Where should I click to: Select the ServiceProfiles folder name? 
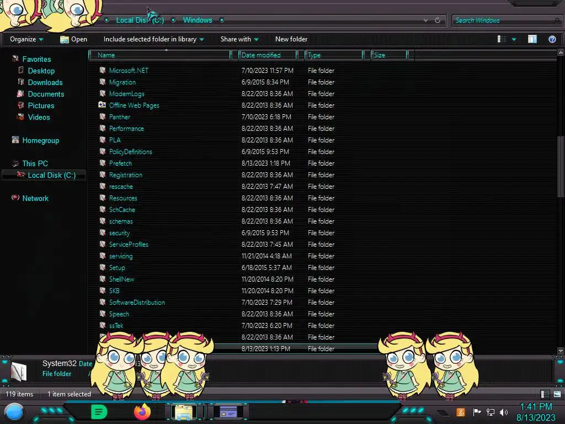coord(128,245)
